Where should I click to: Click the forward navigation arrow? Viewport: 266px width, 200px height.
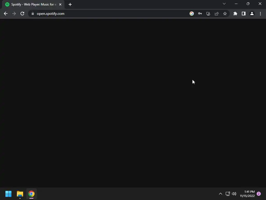coord(14,14)
